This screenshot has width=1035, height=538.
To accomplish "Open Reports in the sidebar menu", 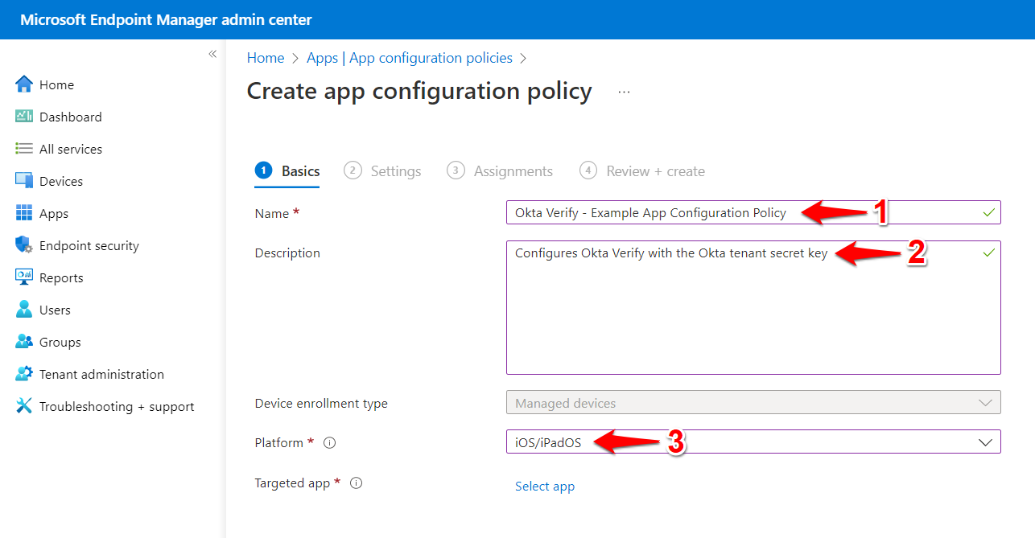I will tap(61, 277).
